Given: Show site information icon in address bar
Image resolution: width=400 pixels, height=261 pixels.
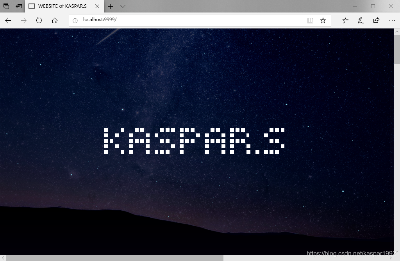Looking at the screenshot, I should [x=75, y=21].
